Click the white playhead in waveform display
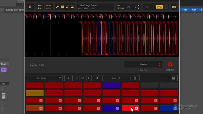This screenshot has height=114, width=203. pyautogui.click(x=102, y=38)
